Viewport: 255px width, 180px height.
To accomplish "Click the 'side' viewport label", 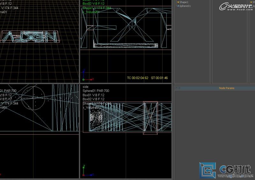I will (85, 87).
